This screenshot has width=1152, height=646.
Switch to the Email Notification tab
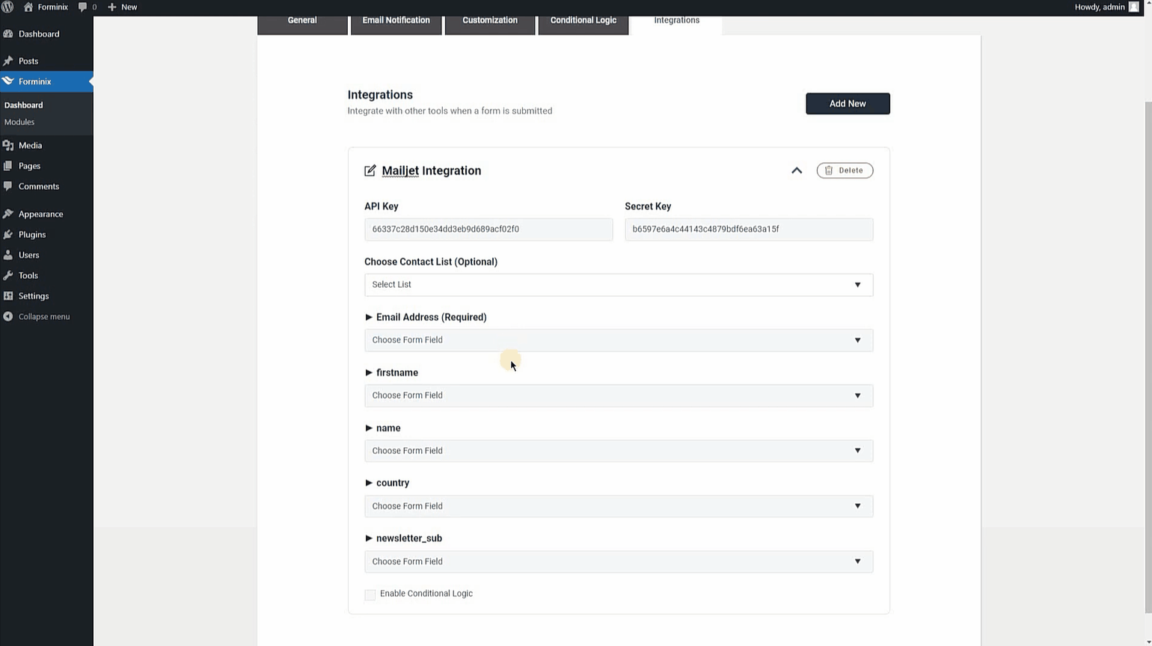[x=396, y=24]
